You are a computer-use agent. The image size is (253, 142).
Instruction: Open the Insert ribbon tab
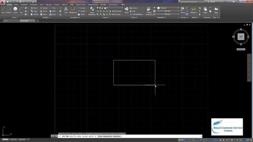pyautogui.click(x=16, y=5)
